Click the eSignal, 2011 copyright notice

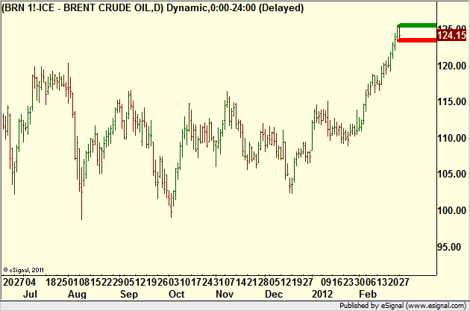[24, 270]
